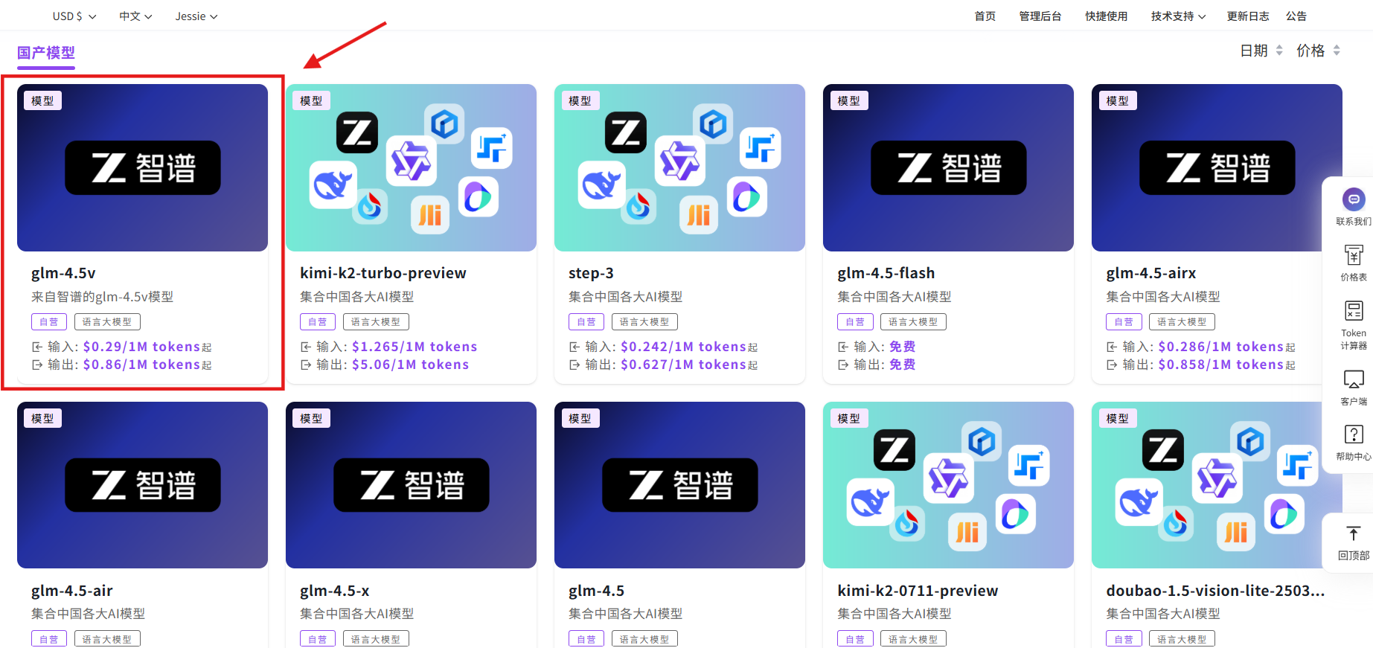
Task: Click the kimi-k2-turbo-preview card image
Action: click(411, 167)
